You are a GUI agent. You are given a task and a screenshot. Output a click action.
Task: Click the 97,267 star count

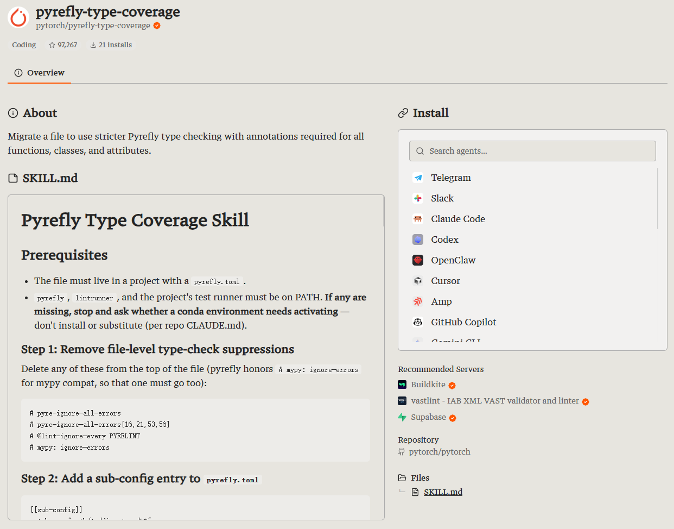pyautogui.click(x=67, y=45)
